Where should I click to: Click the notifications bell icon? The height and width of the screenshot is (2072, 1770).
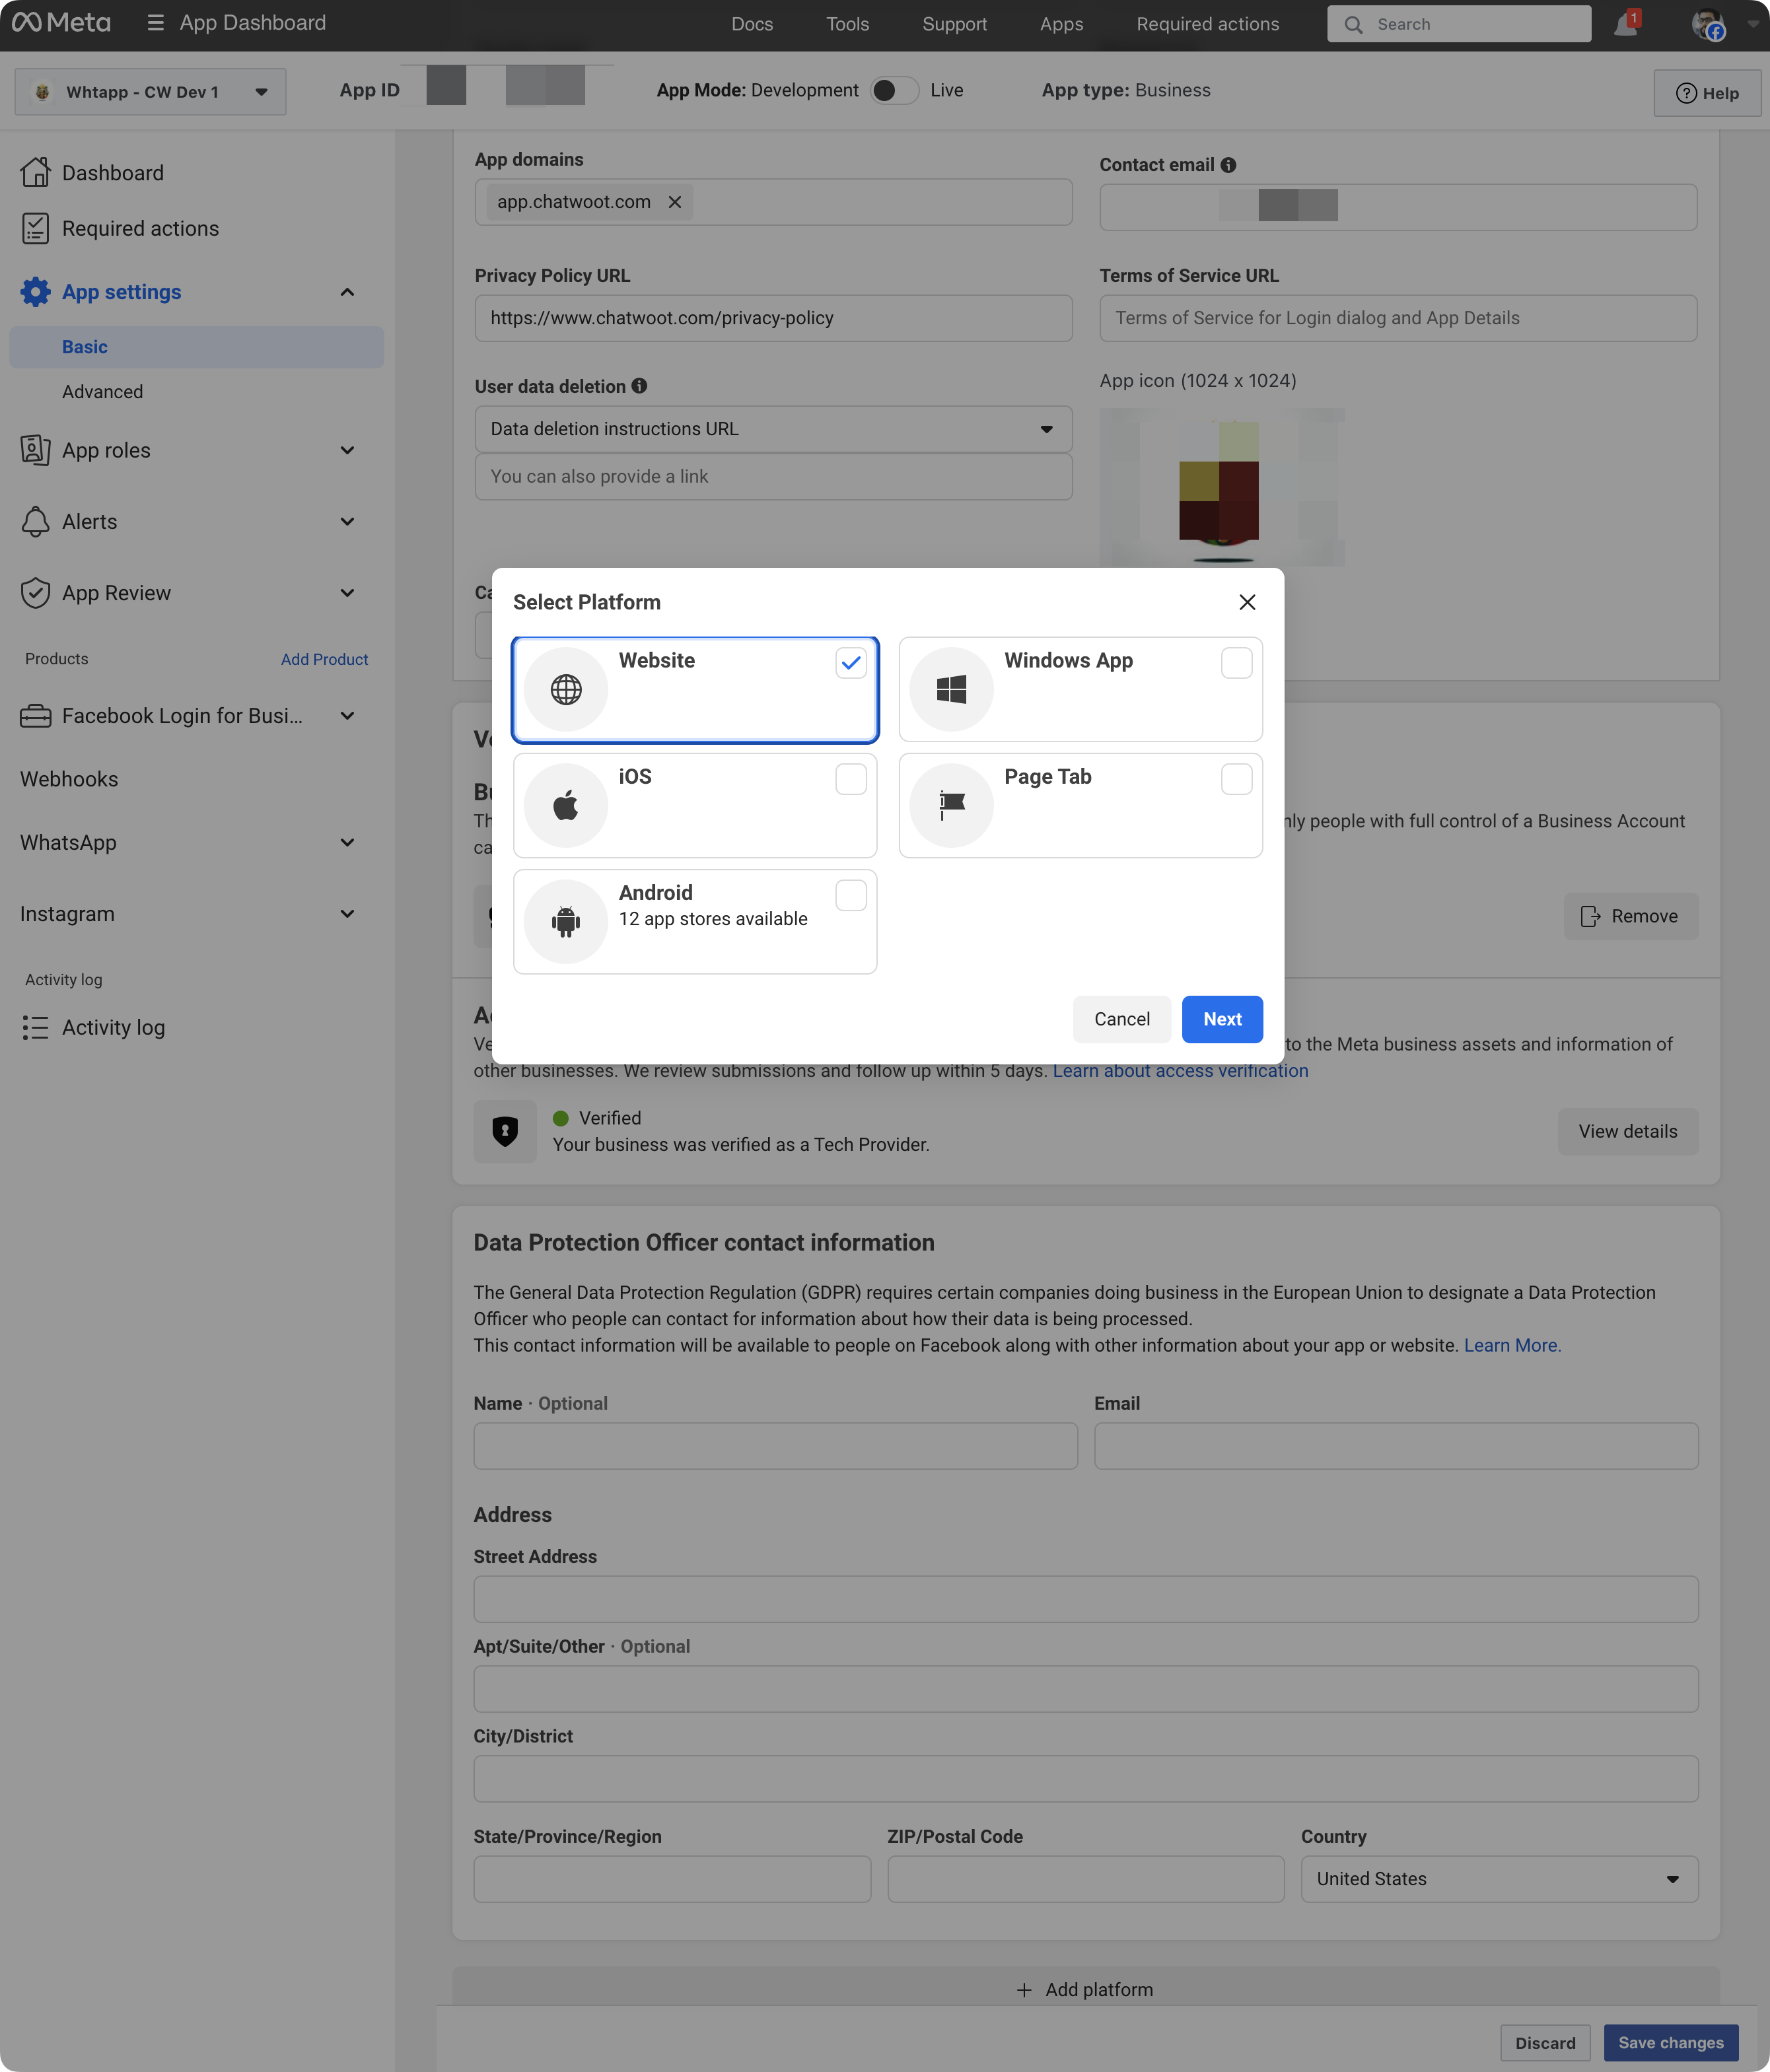pos(1624,24)
